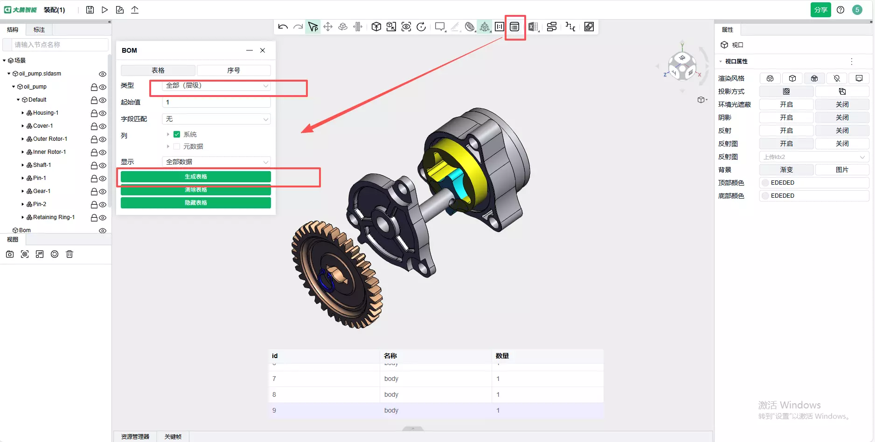Click the comment annotation tool icon
This screenshot has height=442, width=875.
pyautogui.click(x=439, y=27)
